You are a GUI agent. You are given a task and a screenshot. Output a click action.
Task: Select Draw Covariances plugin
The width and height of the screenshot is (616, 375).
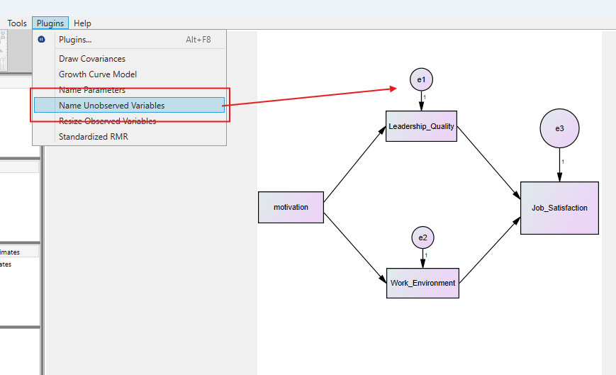tap(92, 59)
